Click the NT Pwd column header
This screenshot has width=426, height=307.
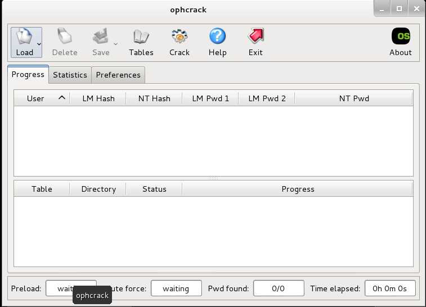coord(354,98)
